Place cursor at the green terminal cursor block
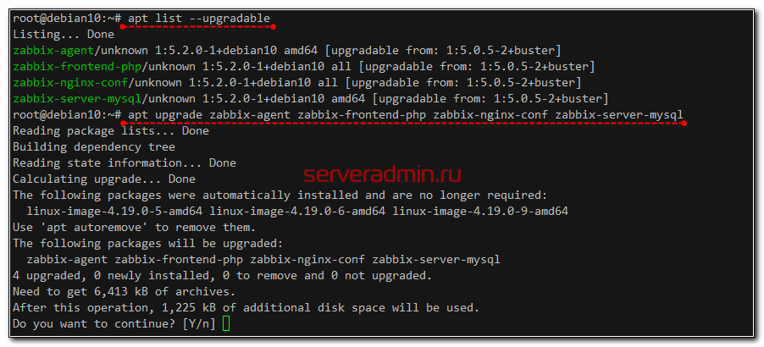Image resolution: width=764 pixels, height=347 pixels. coord(226,324)
